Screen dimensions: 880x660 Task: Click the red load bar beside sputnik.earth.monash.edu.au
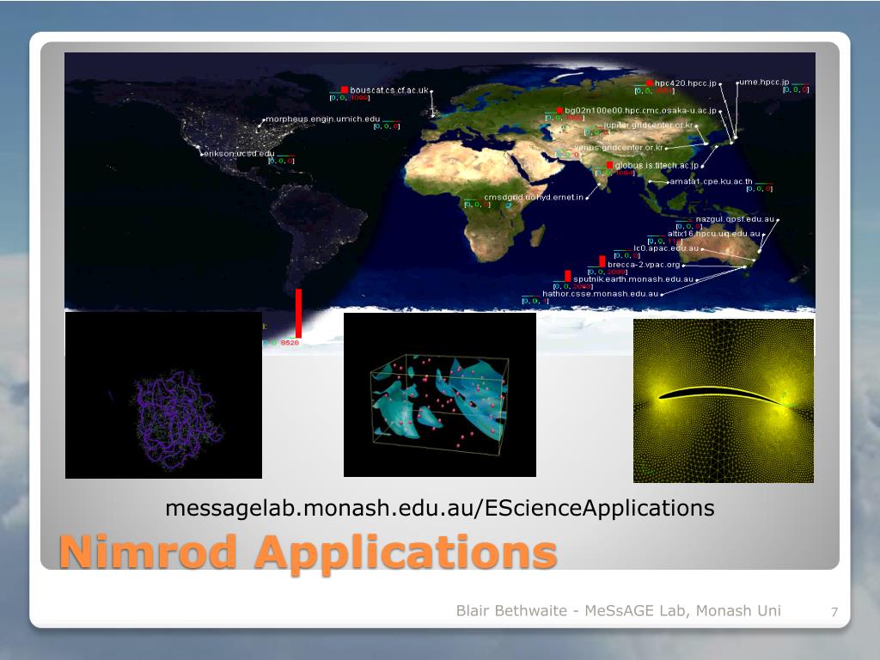[567, 276]
